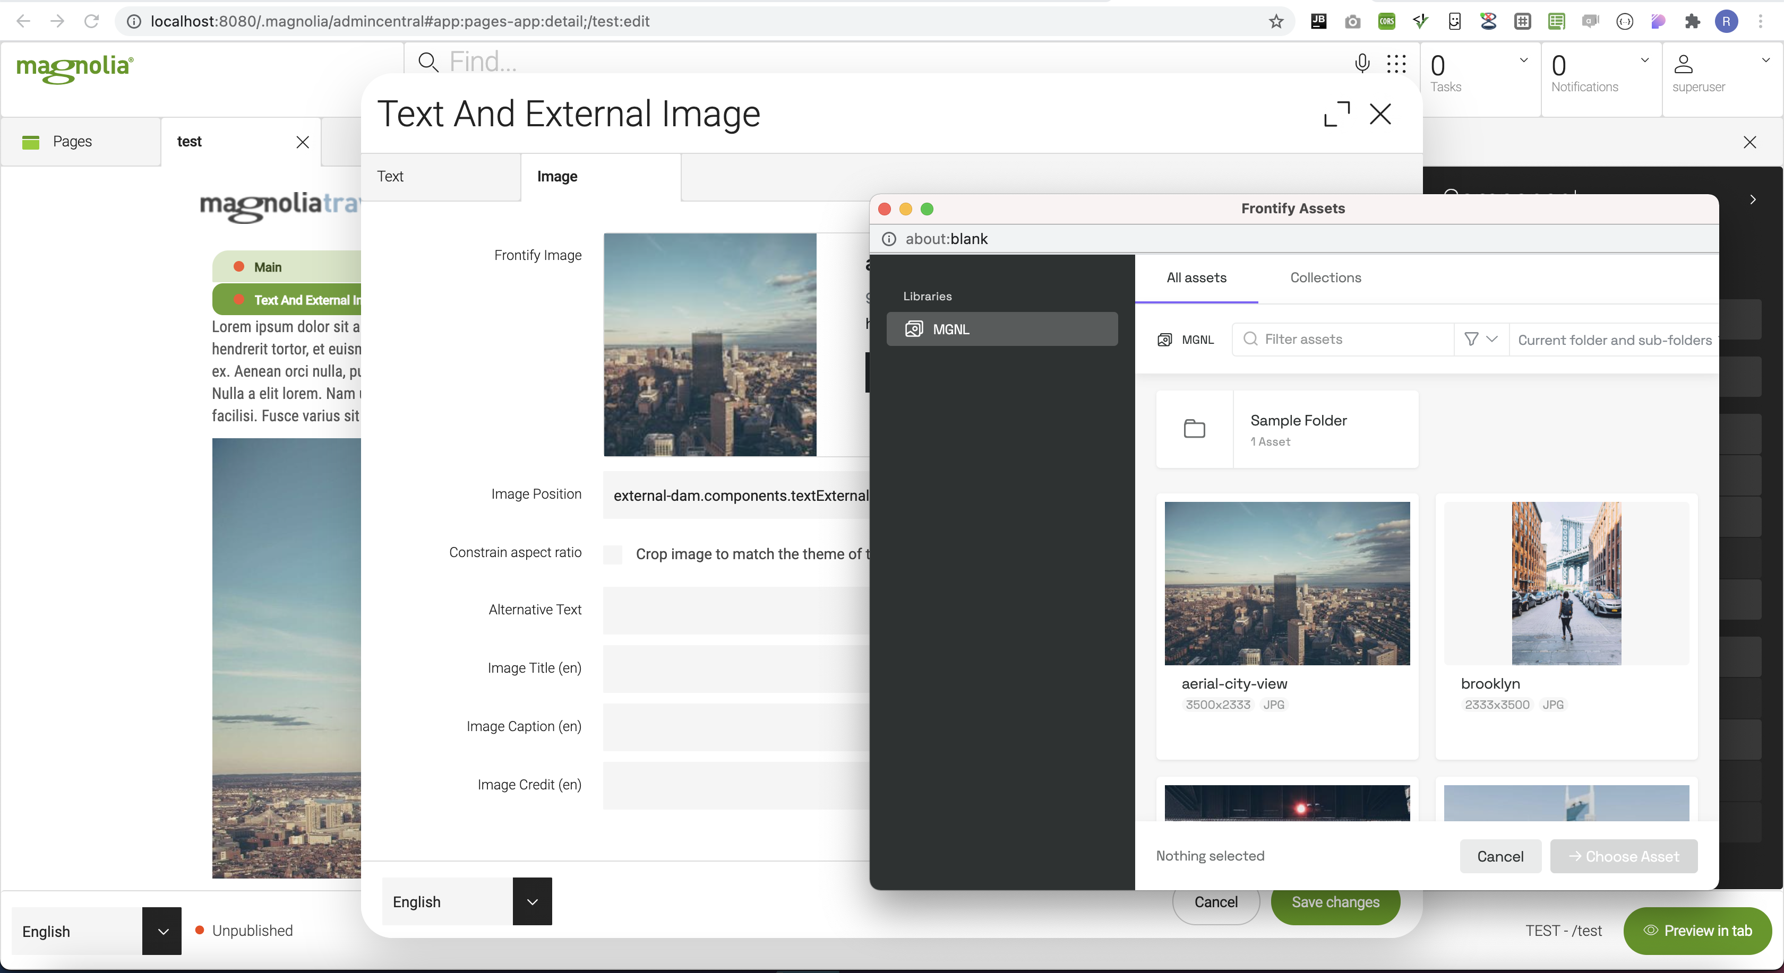
Task: Toggle Constrain aspect ratio checkbox
Action: [x=612, y=554]
